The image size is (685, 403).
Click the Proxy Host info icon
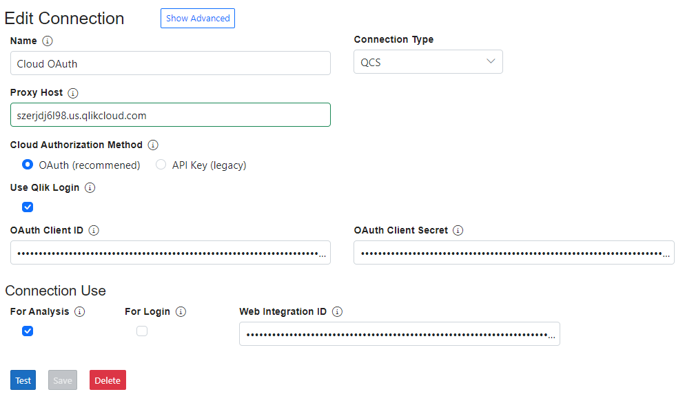point(73,93)
